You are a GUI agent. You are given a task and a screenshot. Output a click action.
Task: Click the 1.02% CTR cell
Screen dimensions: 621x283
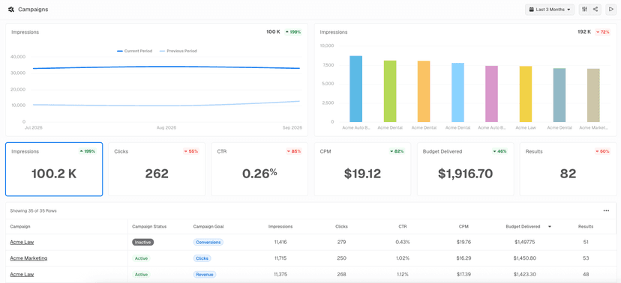pyautogui.click(x=403, y=258)
